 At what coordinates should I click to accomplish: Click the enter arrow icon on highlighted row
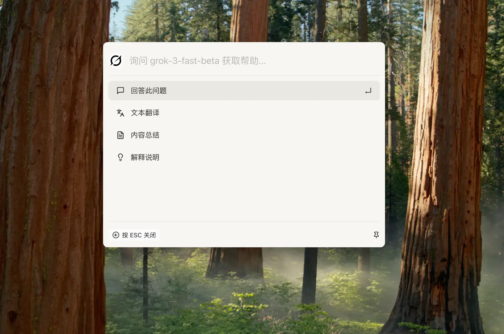368,91
